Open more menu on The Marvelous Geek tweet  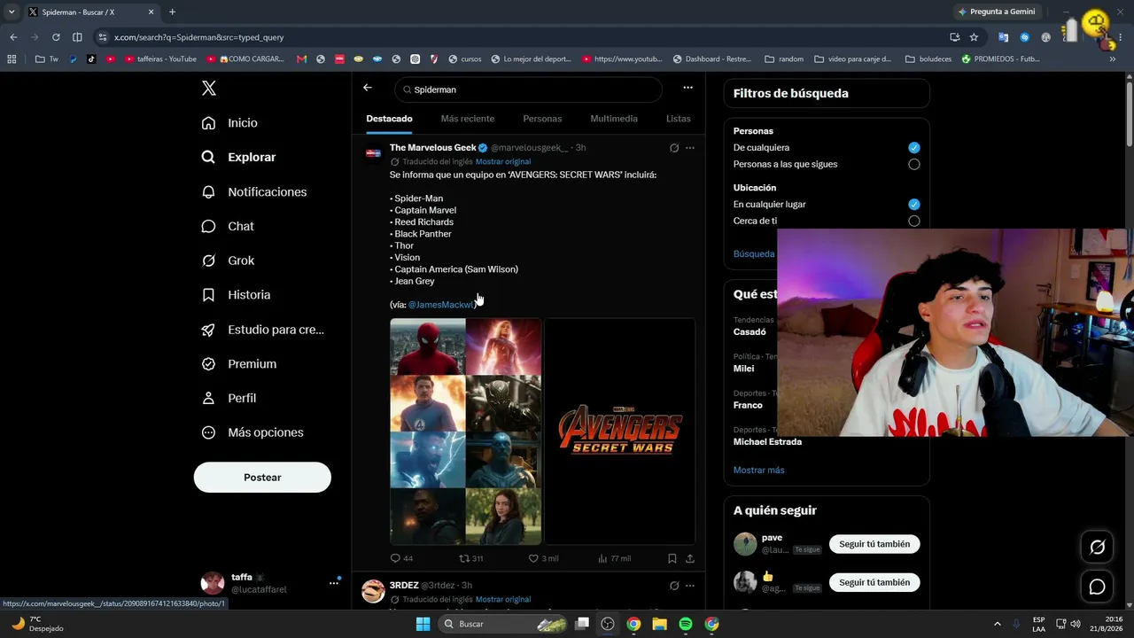690,148
